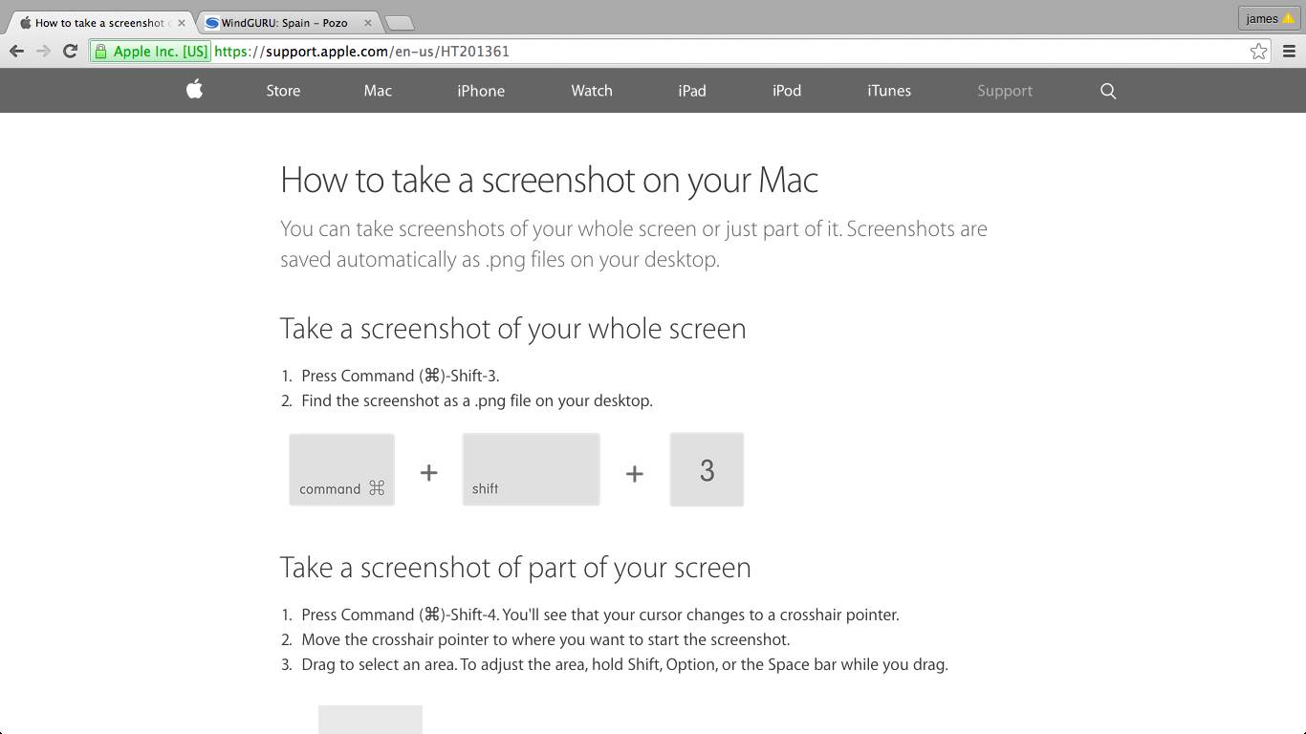Open the Chrome hamburger menu

1288,51
